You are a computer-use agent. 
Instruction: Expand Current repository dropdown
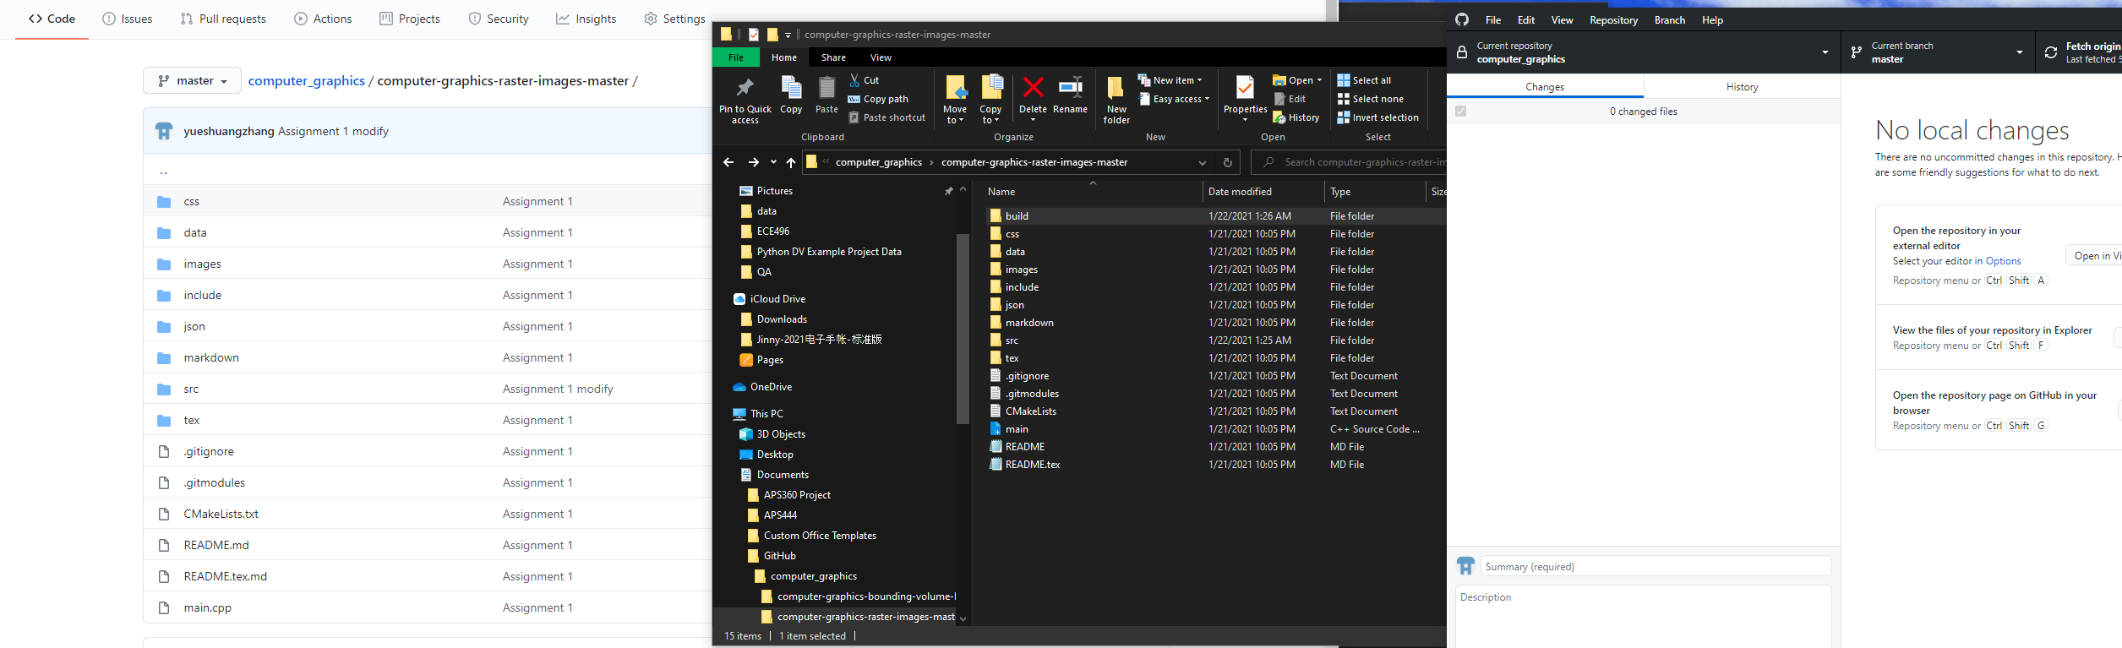point(1643,52)
